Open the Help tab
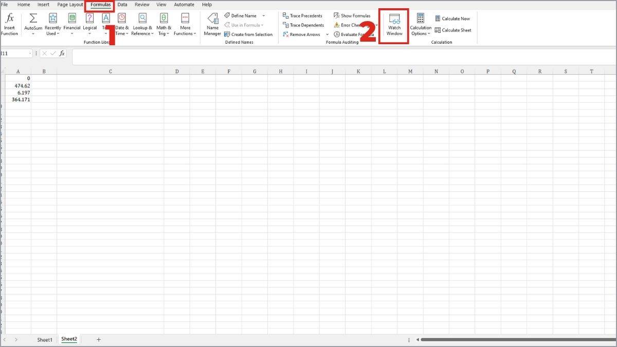The height and width of the screenshot is (347, 617). (207, 5)
